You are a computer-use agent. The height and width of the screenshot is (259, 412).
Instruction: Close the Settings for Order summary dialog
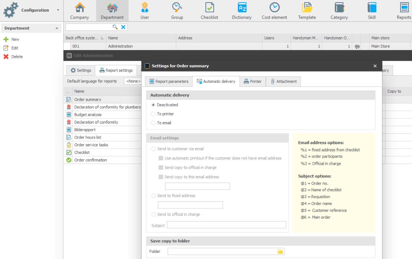[375, 66]
